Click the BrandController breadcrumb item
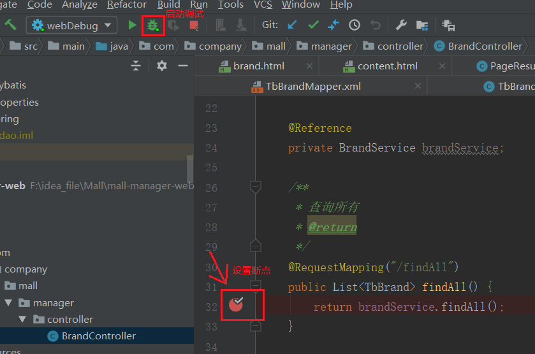 (x=478, y=46)
